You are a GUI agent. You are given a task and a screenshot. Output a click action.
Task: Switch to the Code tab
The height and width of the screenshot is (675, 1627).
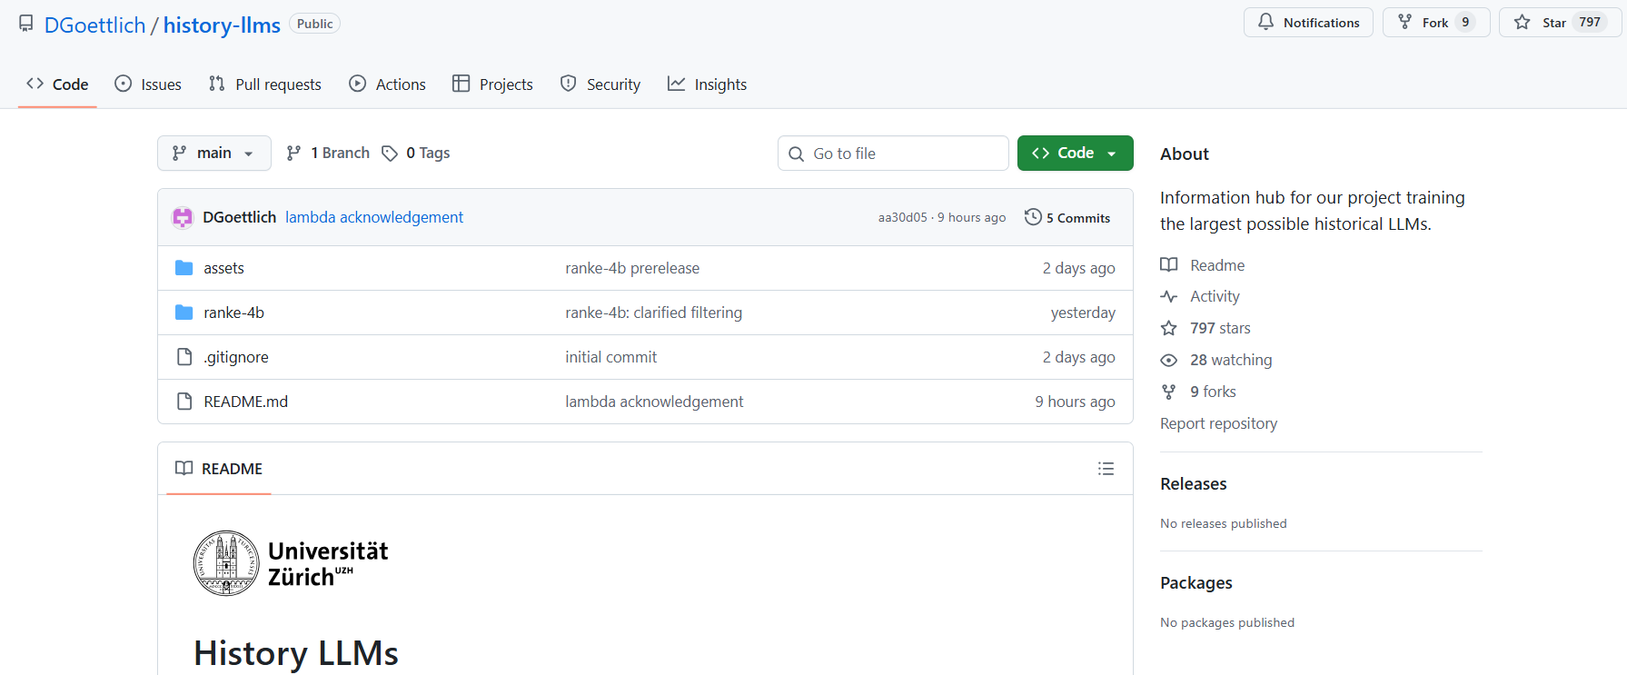57,84
